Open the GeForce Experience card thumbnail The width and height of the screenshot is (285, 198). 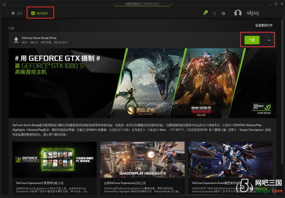(x=54, y=160)
